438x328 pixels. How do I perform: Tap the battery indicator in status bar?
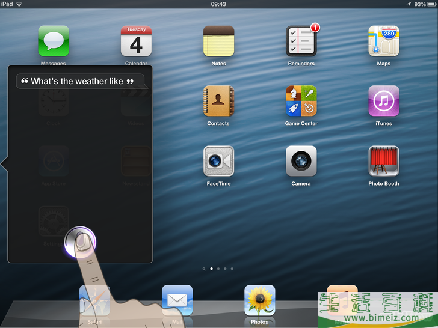[x=432, y=4]
